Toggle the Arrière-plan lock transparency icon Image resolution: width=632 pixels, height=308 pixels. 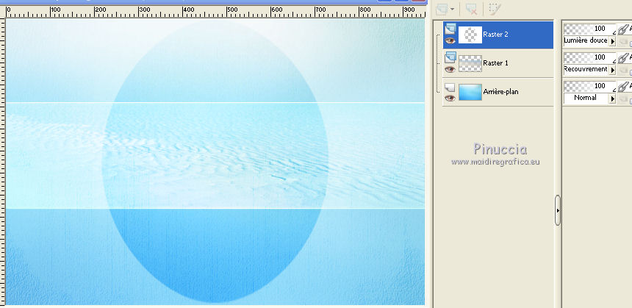[x=624, y=99]
